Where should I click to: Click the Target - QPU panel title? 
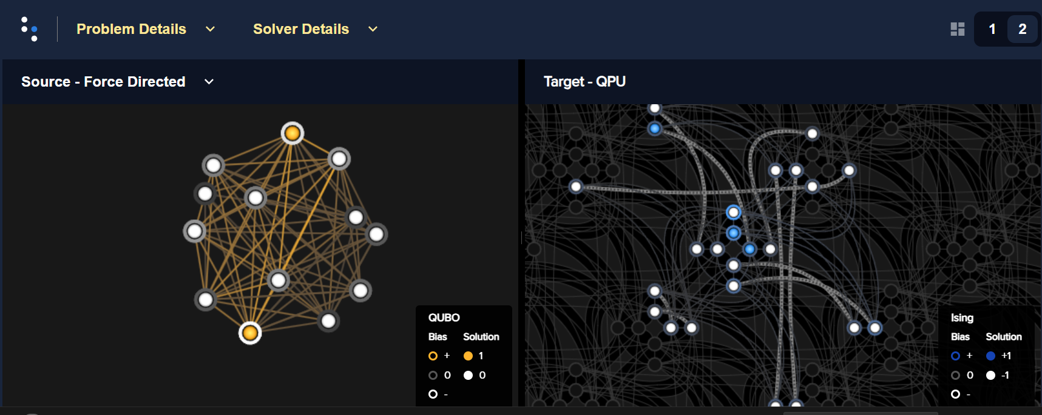(584, 82)
